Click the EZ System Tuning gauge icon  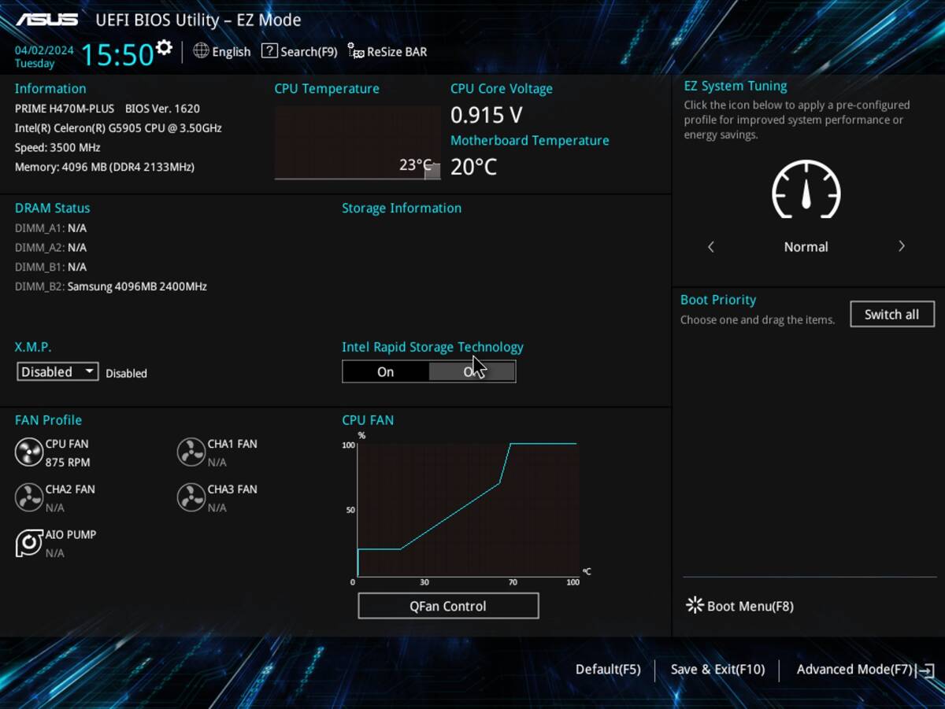pos(806,189)
